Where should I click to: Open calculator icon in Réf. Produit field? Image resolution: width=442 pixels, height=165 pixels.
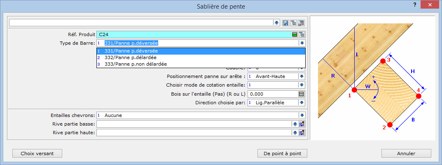[295, 34]
